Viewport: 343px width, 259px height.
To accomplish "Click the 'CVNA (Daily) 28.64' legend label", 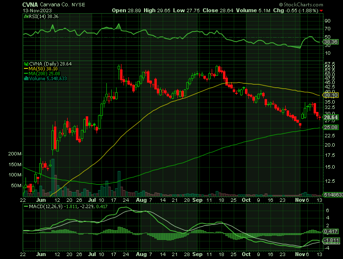I will coord(50,64).
